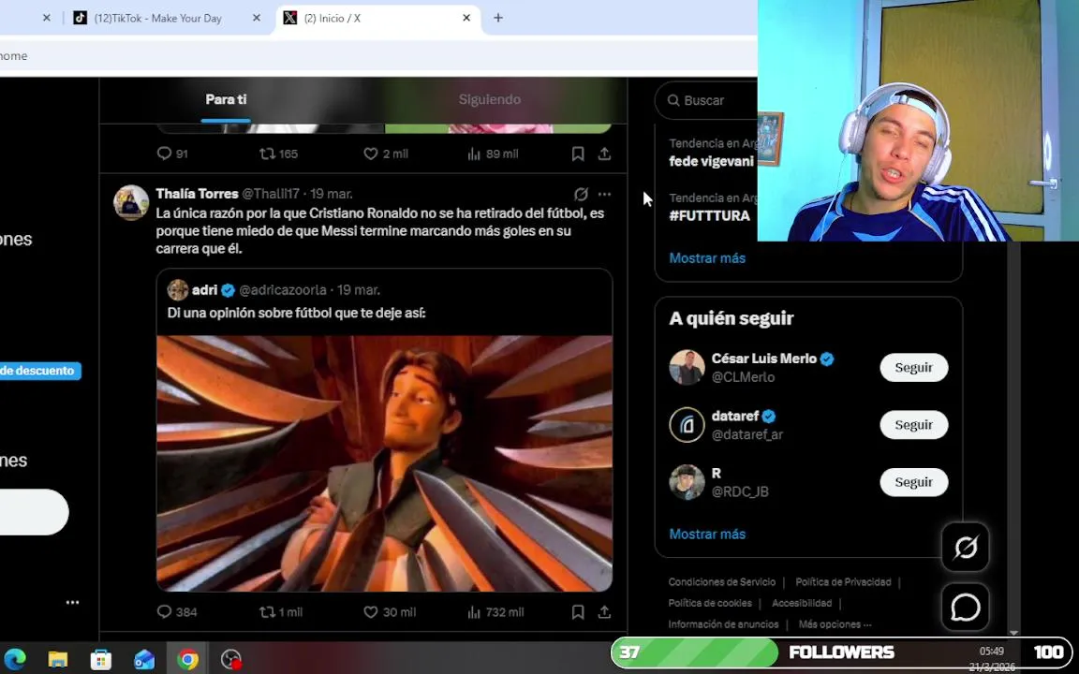
Task: Switch to the TikTok - Make Your Day browser tab
Action: [157, 18]
